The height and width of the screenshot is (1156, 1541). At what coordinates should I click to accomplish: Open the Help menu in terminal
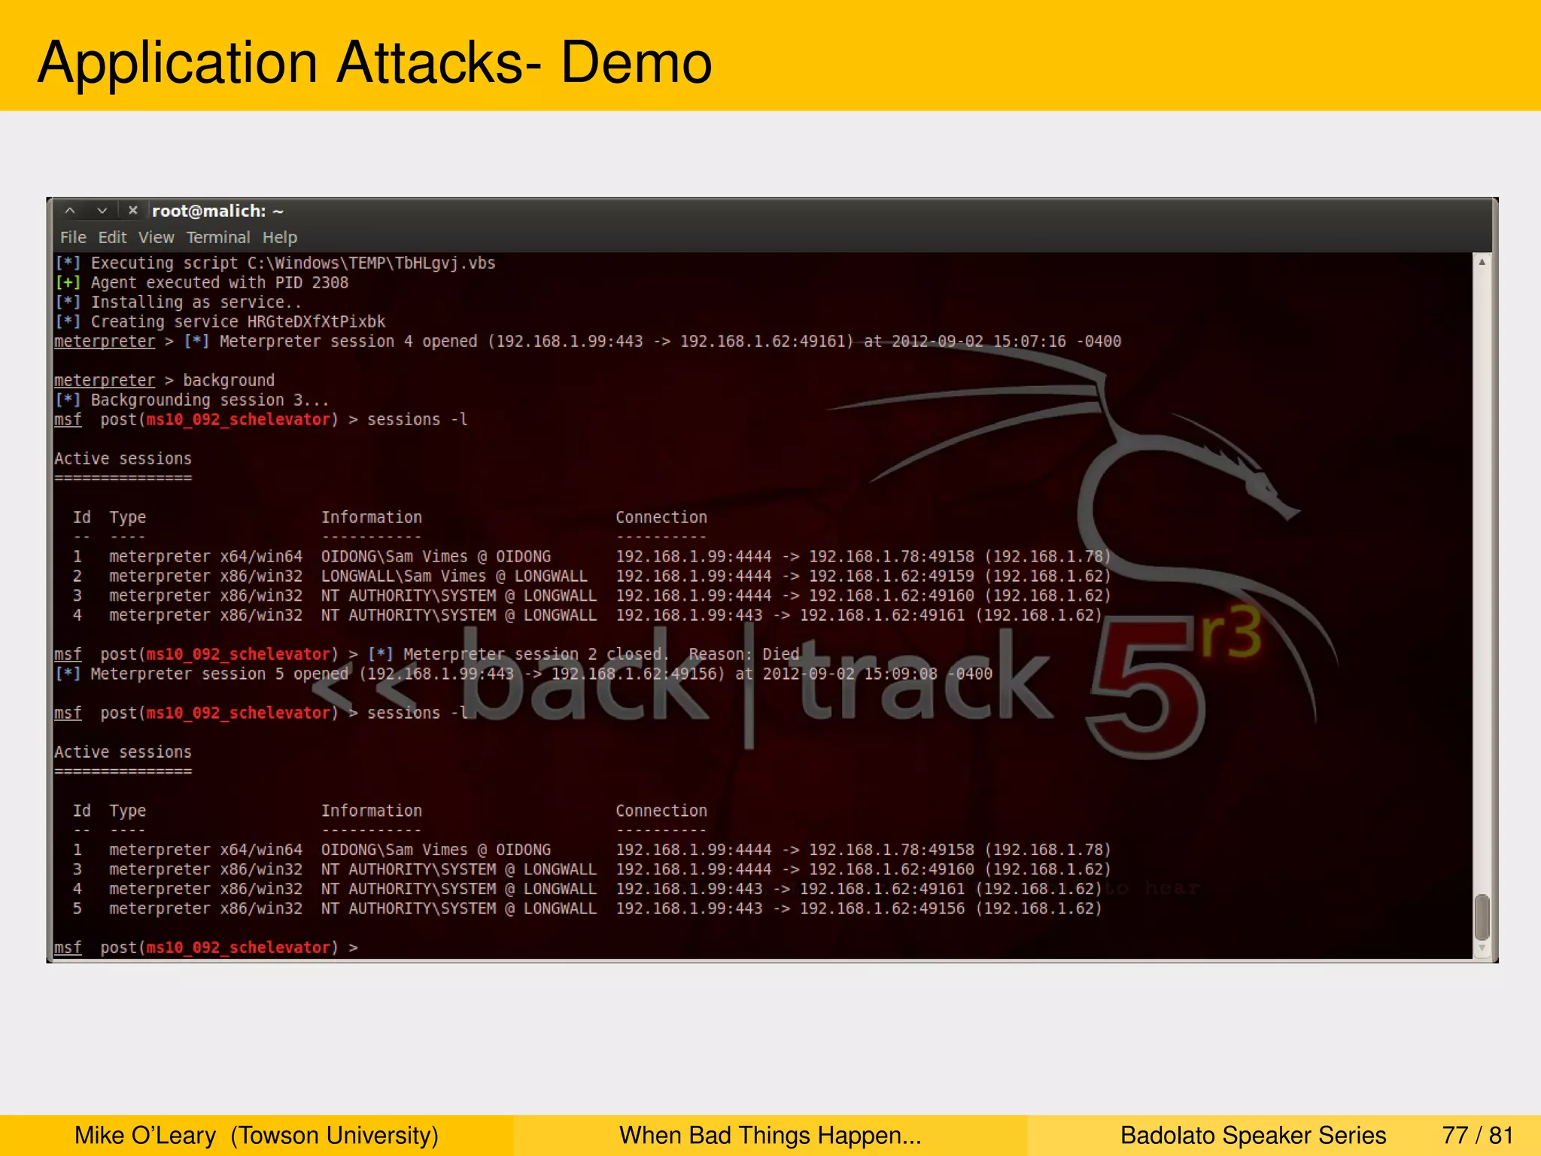(x=280, y=238)
